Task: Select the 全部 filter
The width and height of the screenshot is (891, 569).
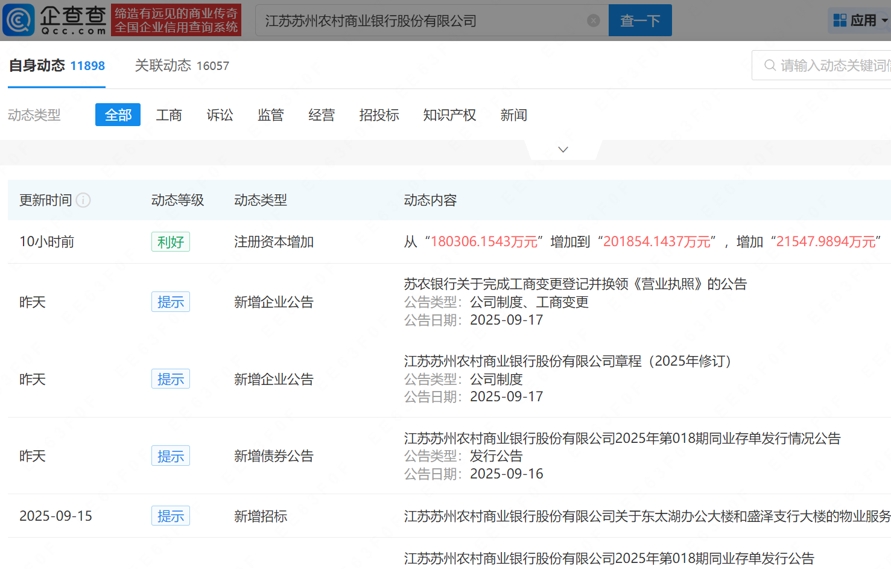Action: 118,115
